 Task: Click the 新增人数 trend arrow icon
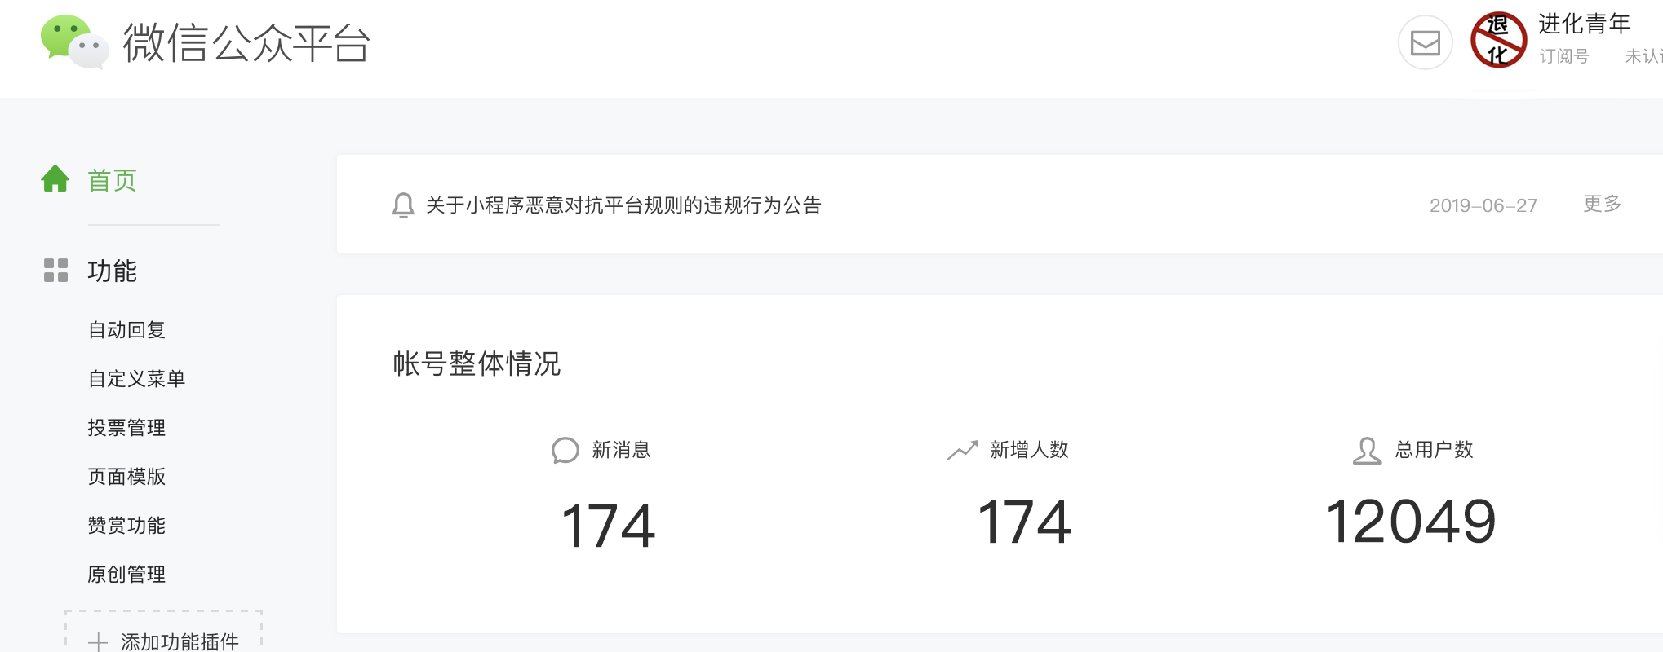pyautogui.click(x=962, y=450)
